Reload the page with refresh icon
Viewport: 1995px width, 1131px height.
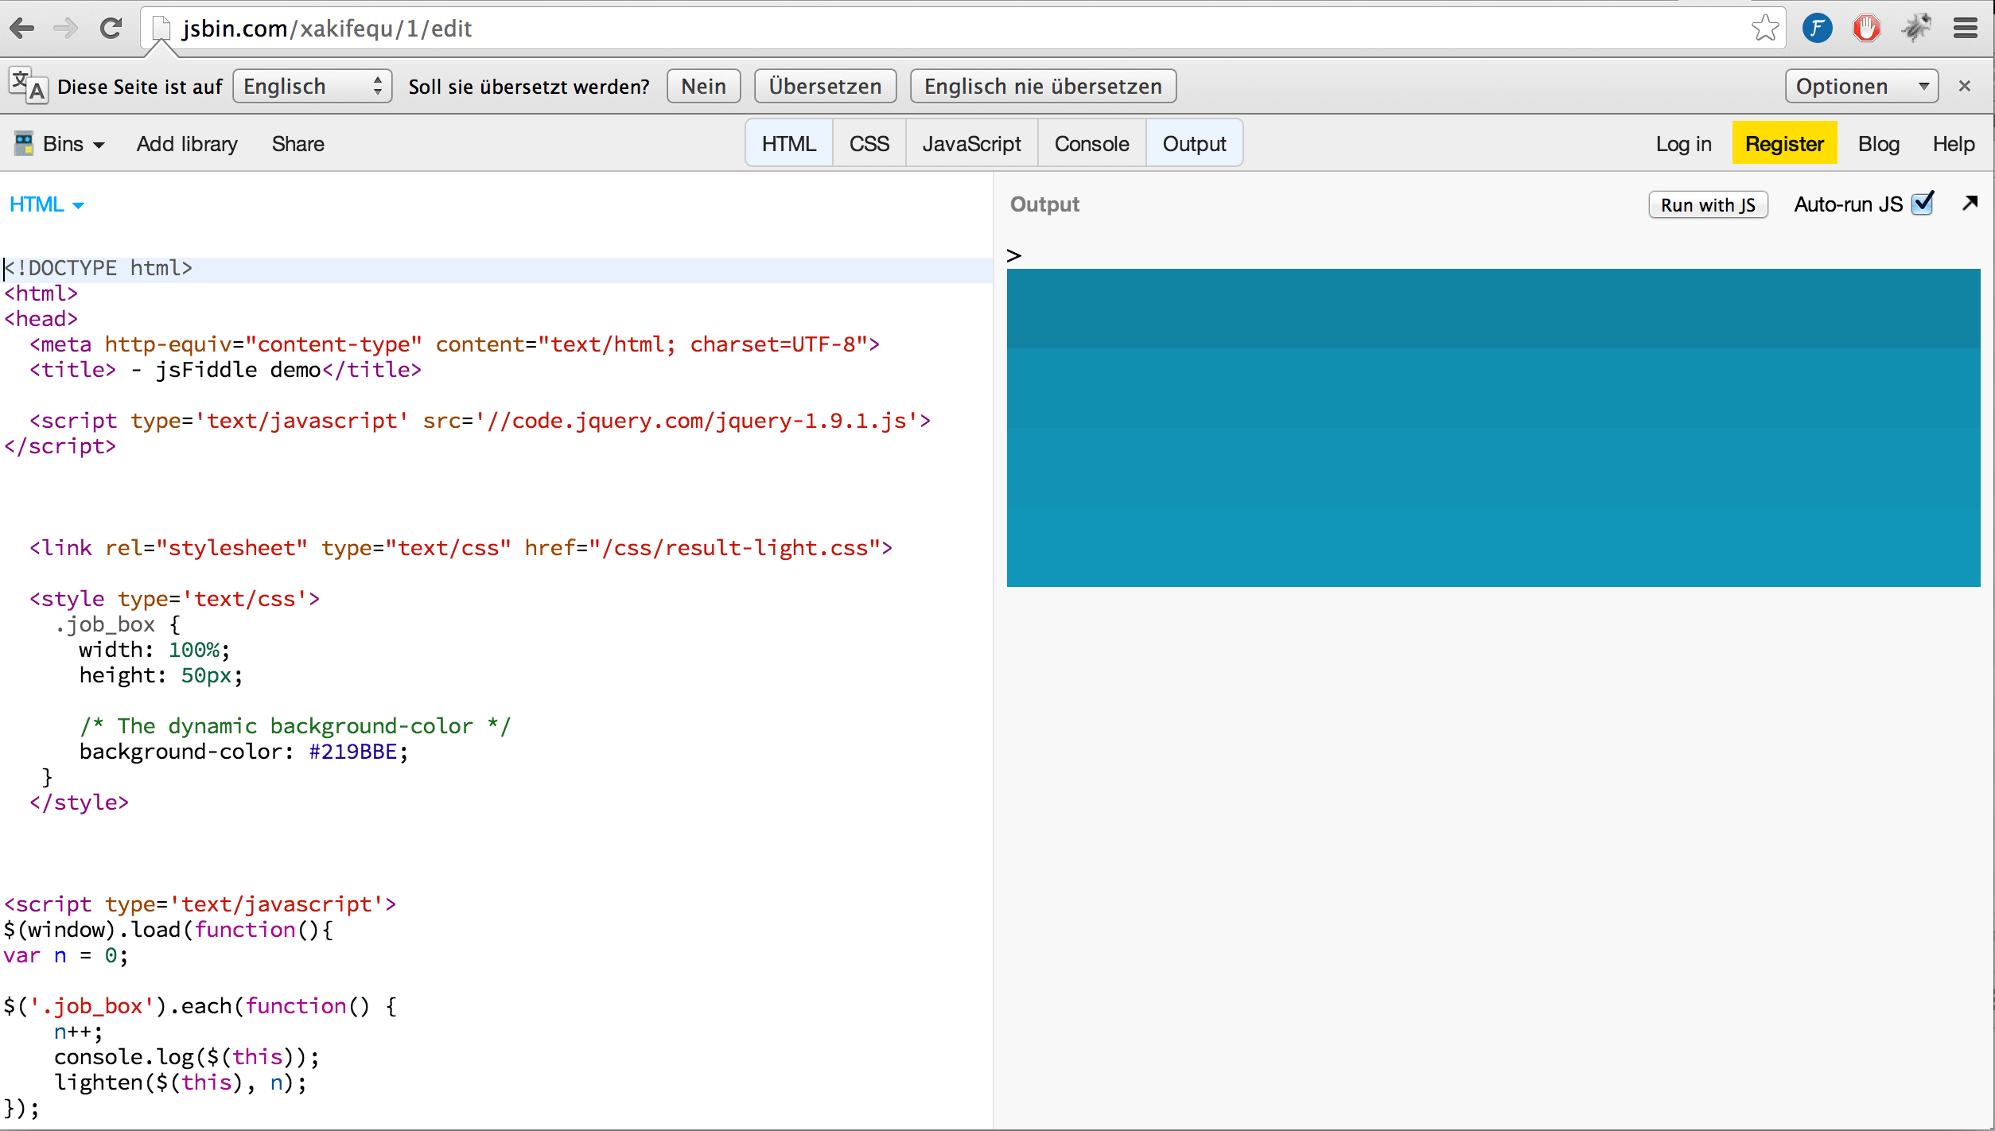click(111, 29)
